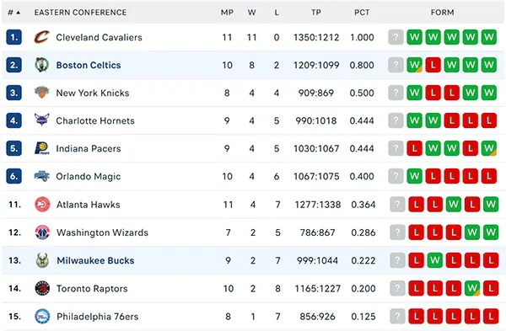Click the Atlanta Hawks logo

[x=42, y=205]
